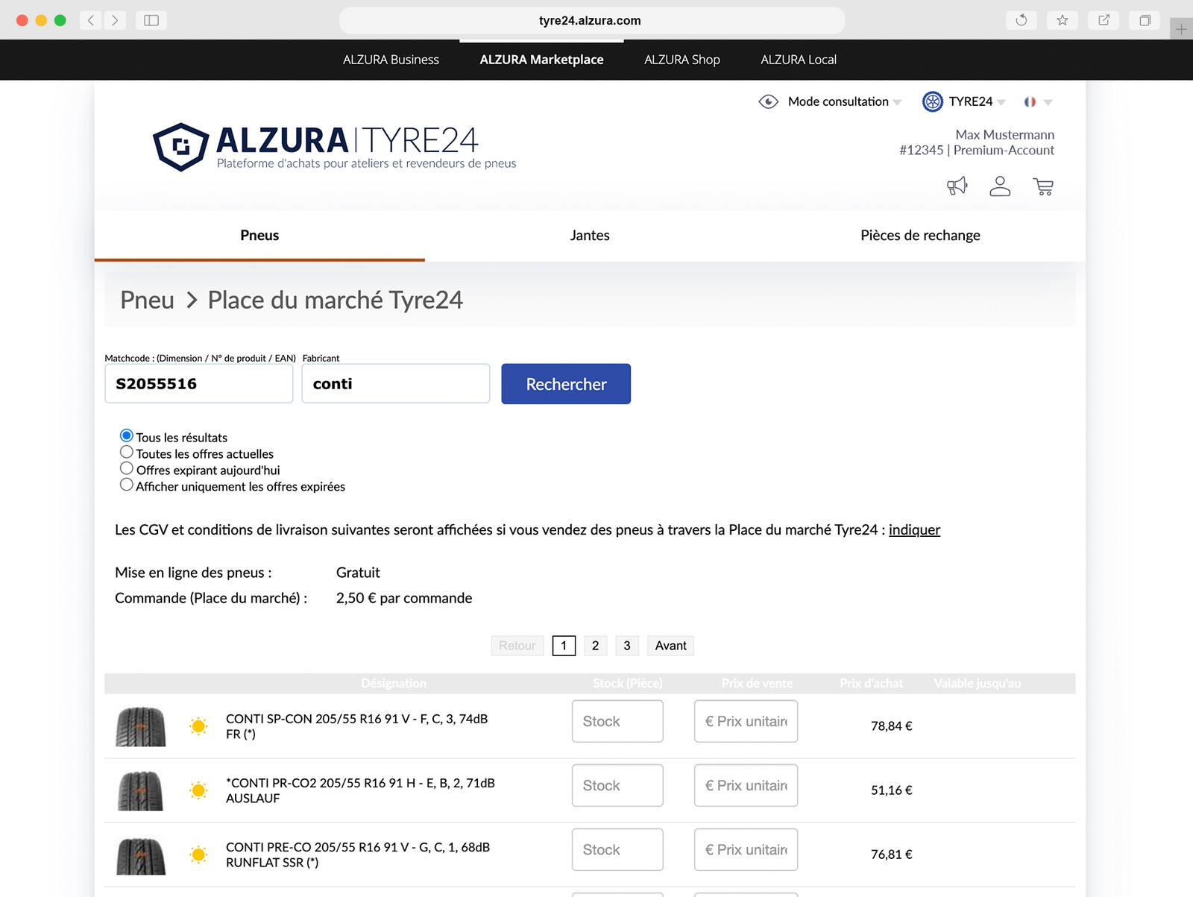Click the Désignation column header

pyautogui.click(x=394, y=683)
